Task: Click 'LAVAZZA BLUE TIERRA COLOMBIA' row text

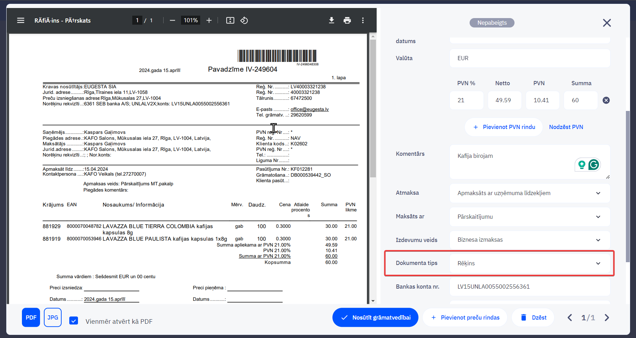Action: 158,230
